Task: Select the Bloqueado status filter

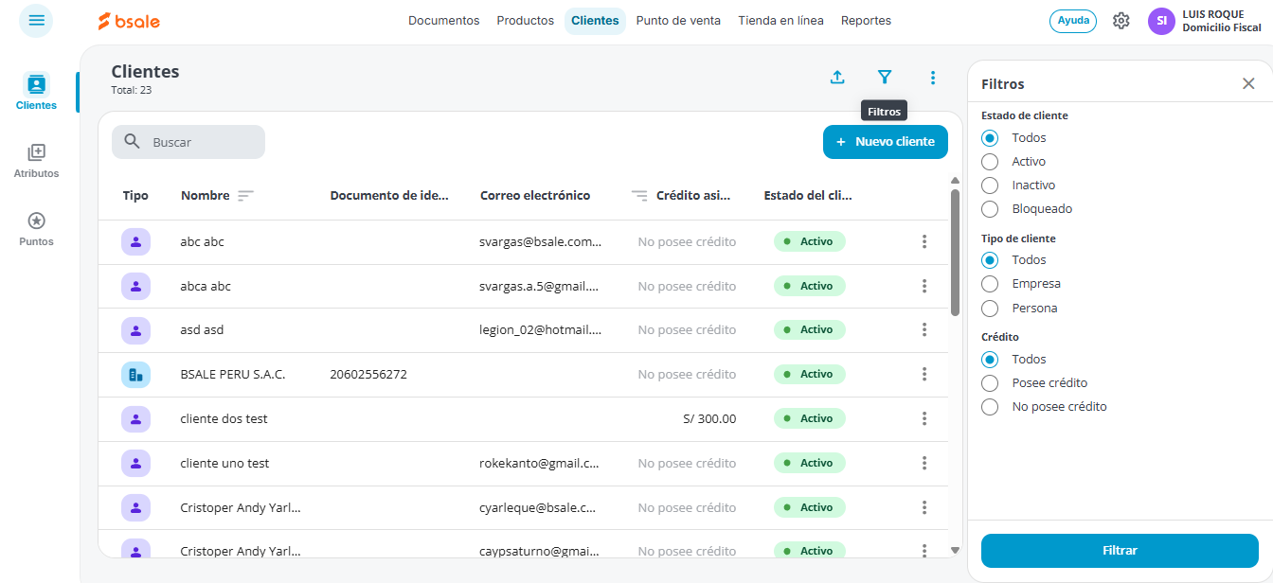Action: click(990, 209)
